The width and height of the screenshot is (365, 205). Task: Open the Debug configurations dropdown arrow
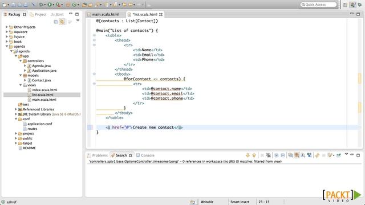pos(45,5)
